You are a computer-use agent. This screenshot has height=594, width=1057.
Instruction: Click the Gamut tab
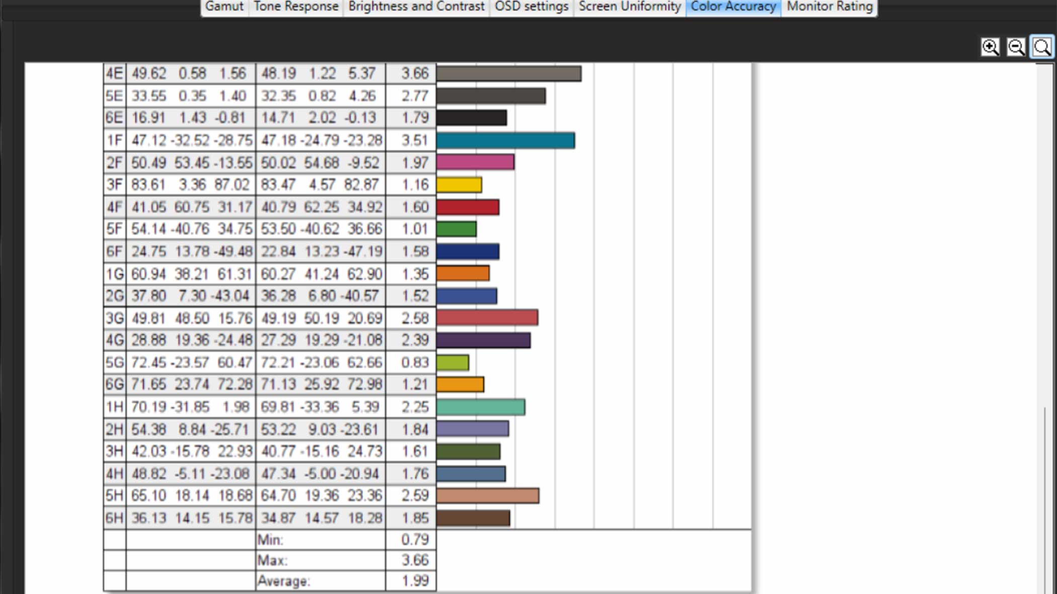click(223, 7)
